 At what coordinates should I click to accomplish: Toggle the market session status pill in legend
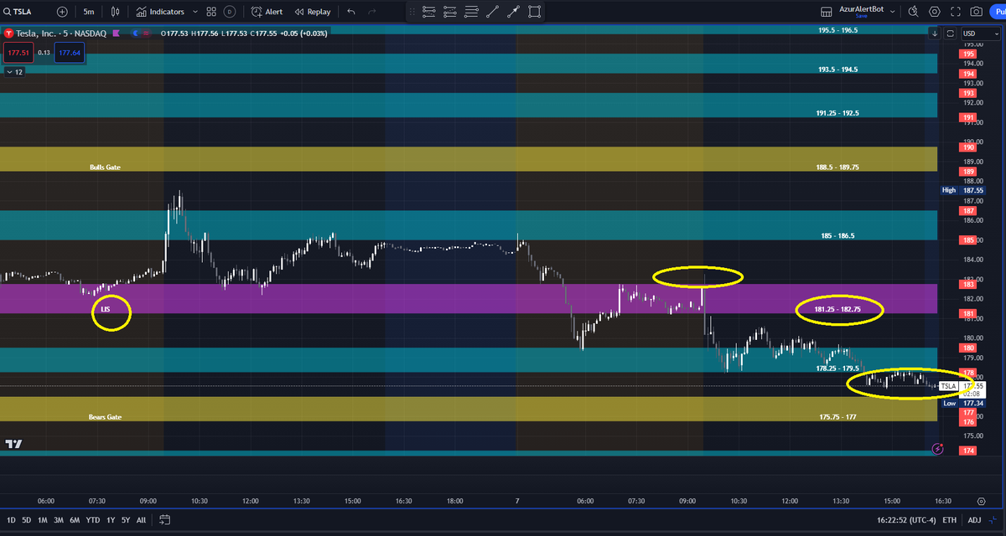coord(142,33)
